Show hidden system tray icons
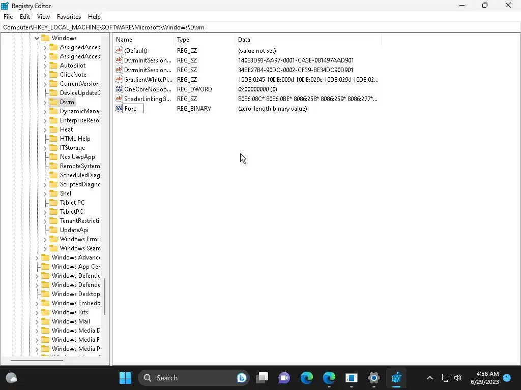Screen dimensions: 521x390 [x=429, y=378]
